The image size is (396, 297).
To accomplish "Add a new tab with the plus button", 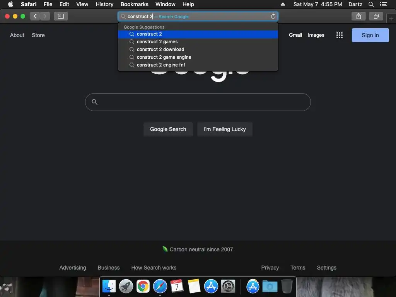I will pos(391,19).
